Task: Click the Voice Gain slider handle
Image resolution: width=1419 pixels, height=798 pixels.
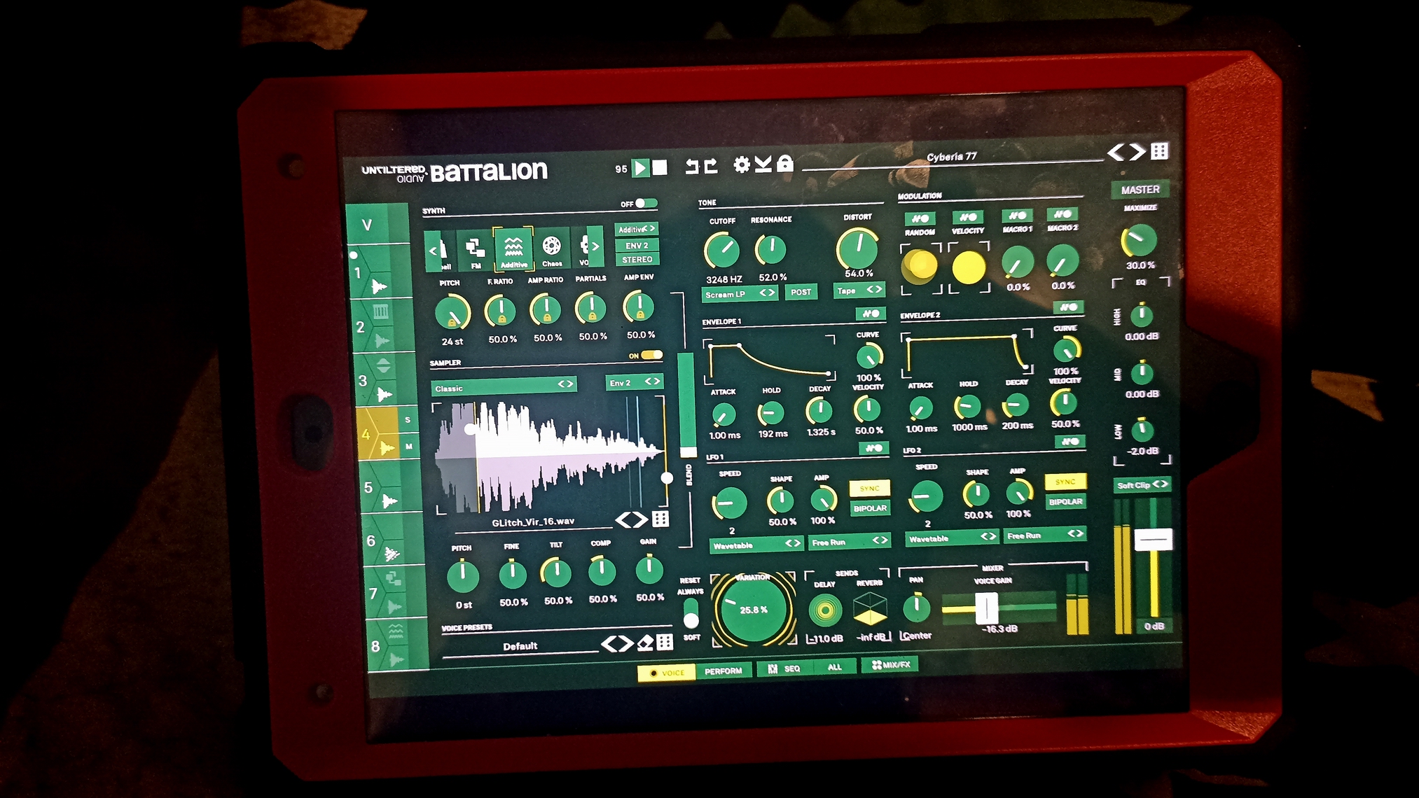Action: (x=986, y=607)
